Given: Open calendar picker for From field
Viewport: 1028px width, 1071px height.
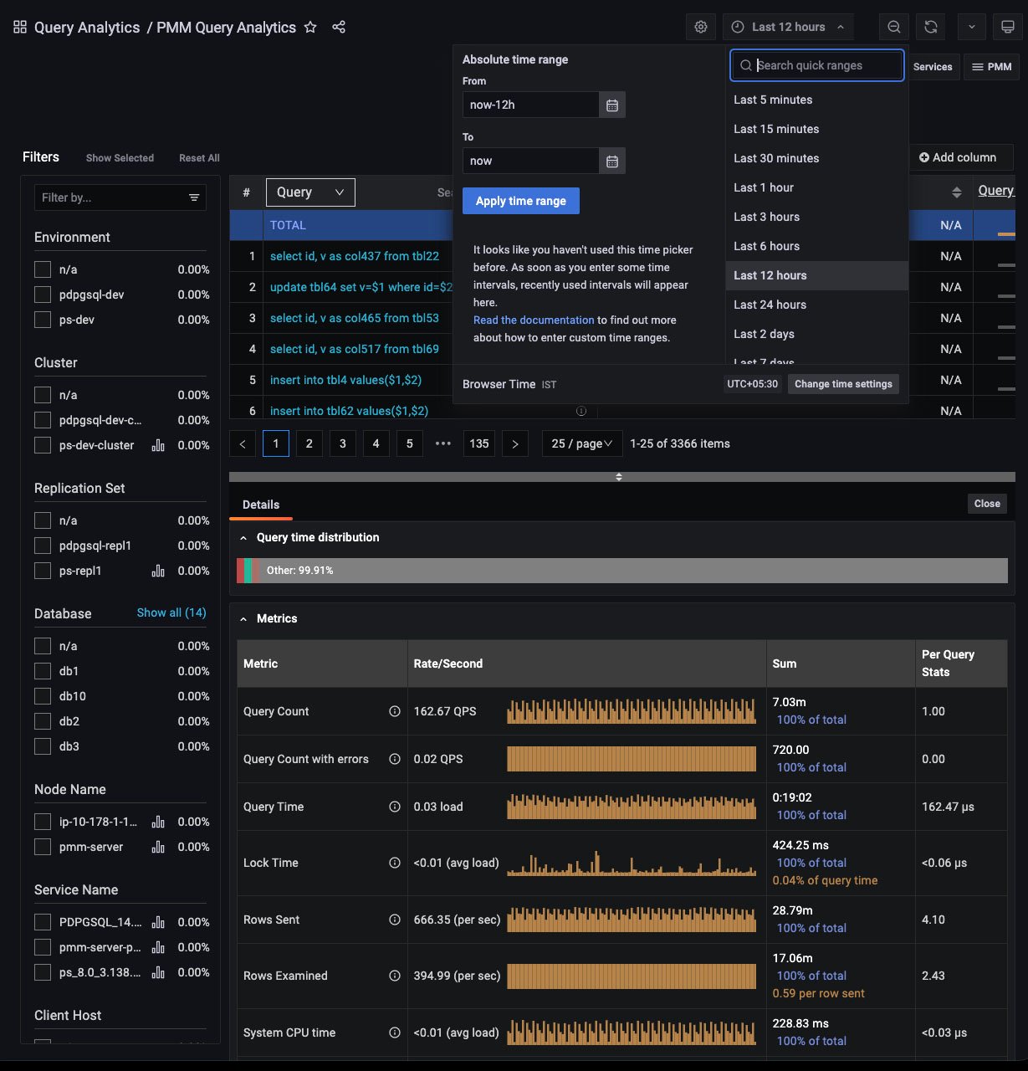Looking at the screenshot, I should (612, 105).
